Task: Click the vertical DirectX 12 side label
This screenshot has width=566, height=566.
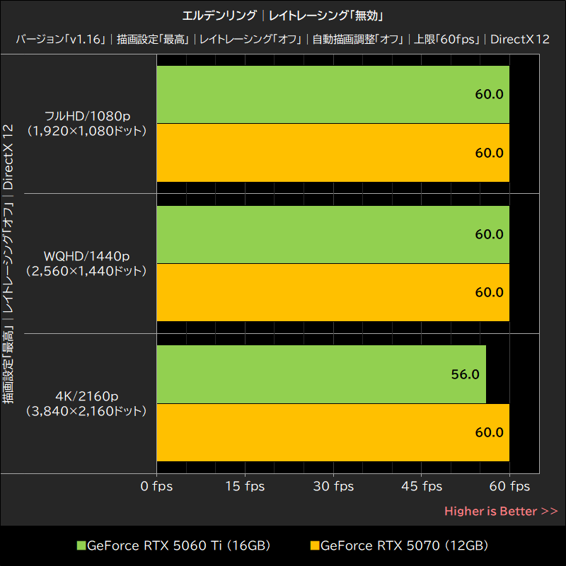Action: pyautogui.click(x=8, y=157)
